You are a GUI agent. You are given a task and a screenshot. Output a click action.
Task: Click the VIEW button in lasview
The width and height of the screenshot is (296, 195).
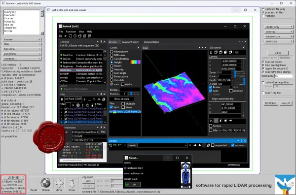[278, 53]
